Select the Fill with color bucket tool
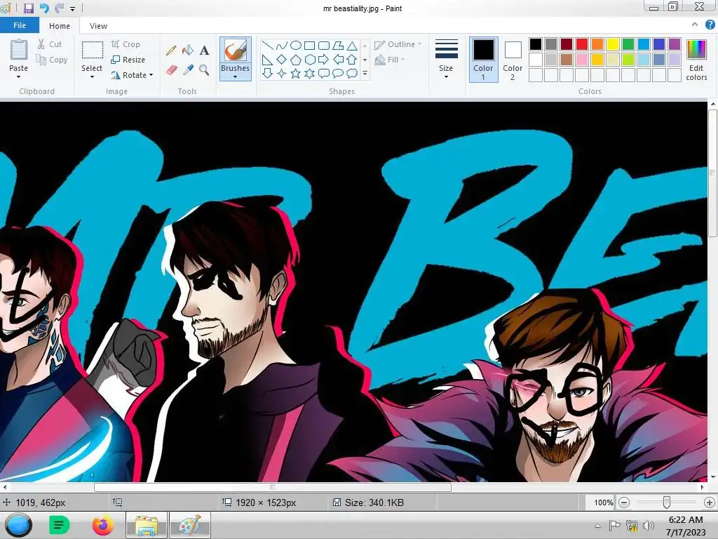This screenshot has height=539, width=718. [188, 50]
